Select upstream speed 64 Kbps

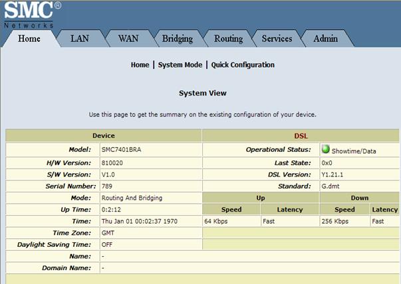click(x=216, y=221)
